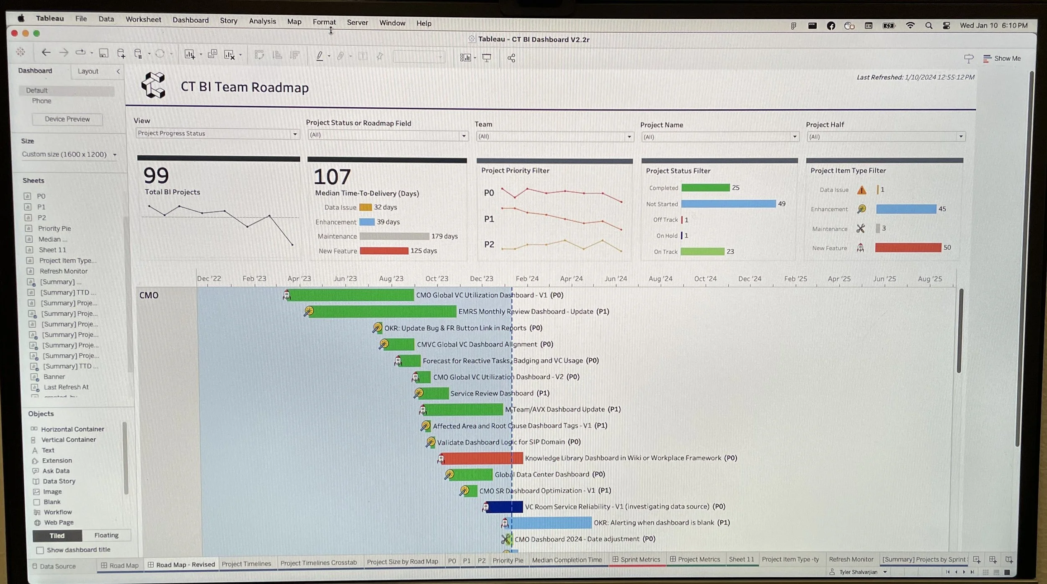Open Show Me panel
The width and height of the screenshot is (1047, 584).
[1002, 59]
